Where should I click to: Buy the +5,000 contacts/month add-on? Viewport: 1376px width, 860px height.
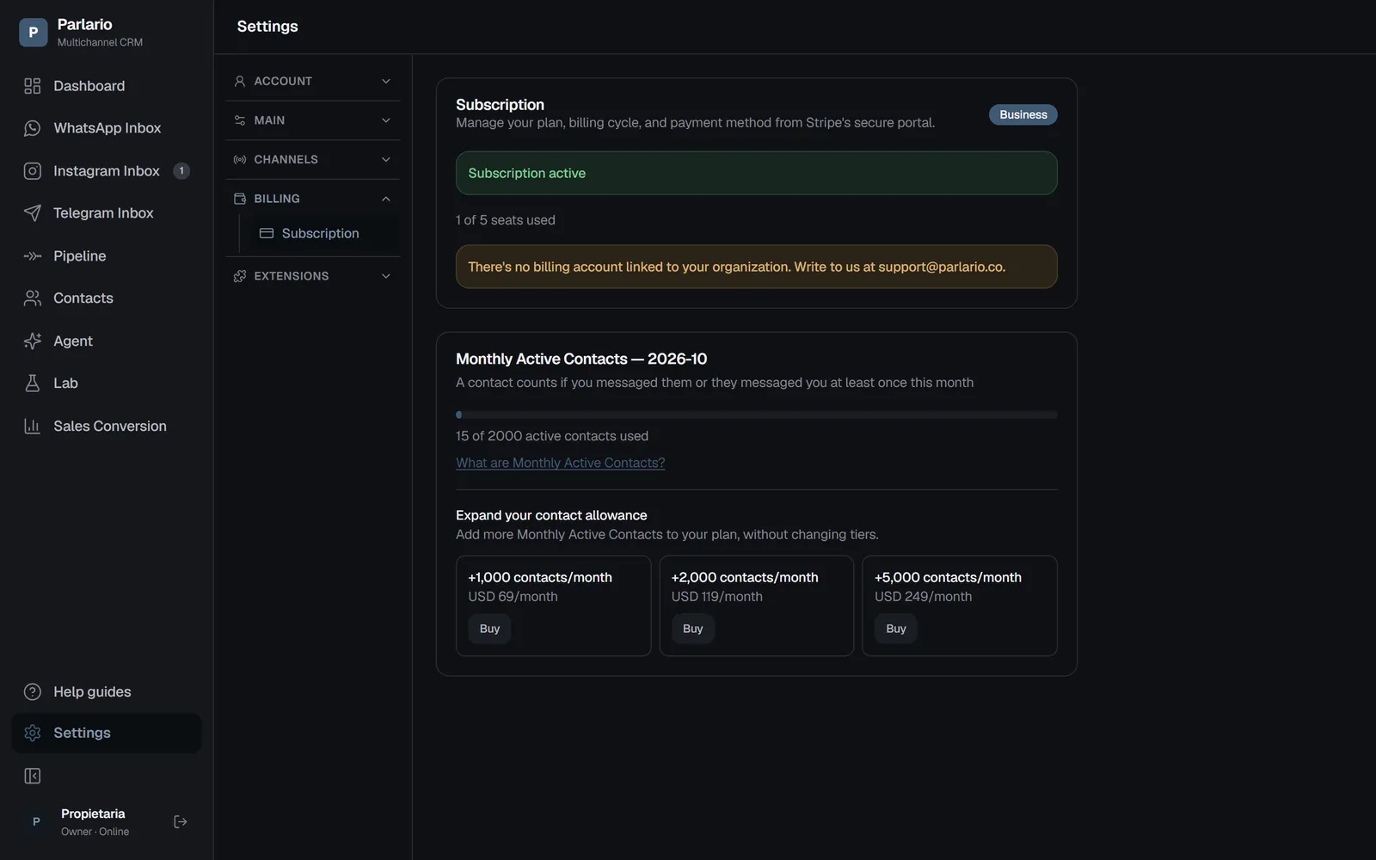tap(896, 629)
